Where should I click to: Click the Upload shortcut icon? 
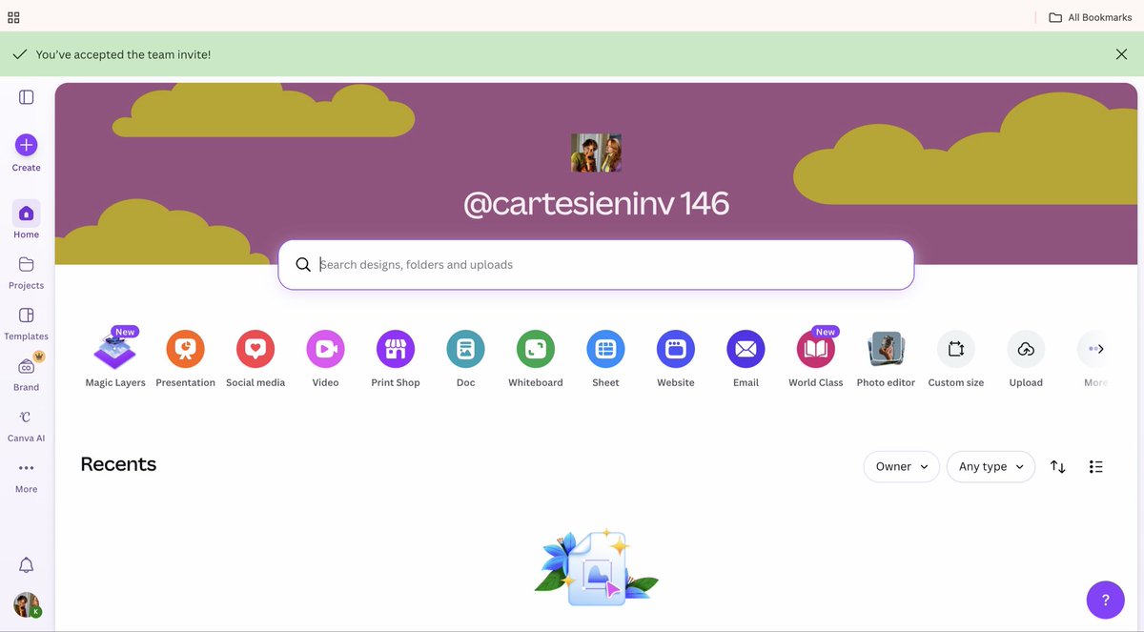tap(1026, 350)
